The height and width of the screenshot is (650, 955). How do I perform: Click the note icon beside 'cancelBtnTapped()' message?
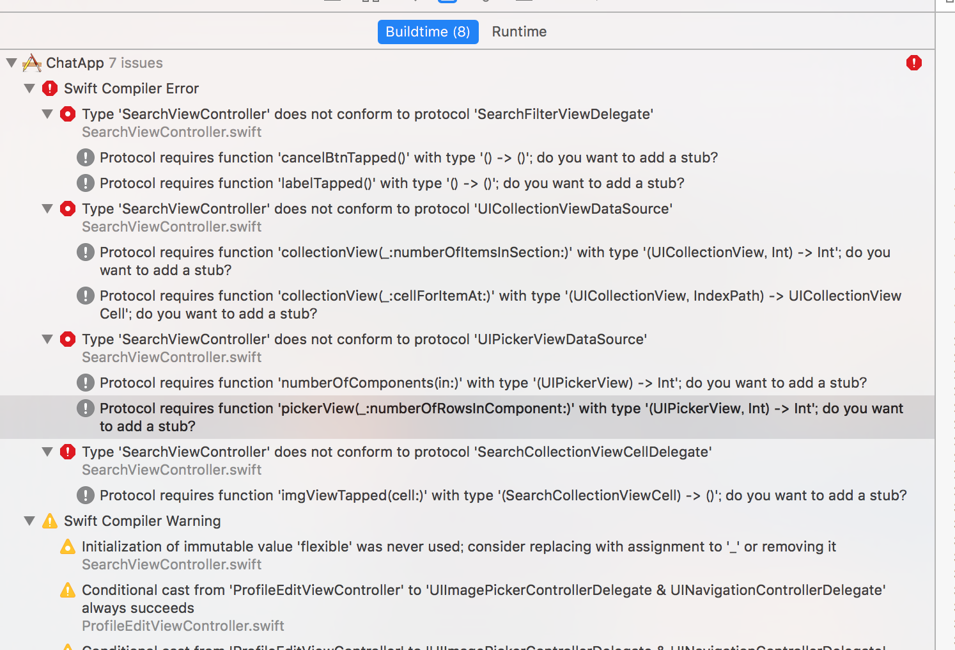tap(86, 157)
